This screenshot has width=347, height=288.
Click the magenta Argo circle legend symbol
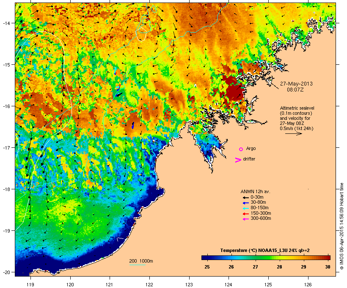[241, 150]
